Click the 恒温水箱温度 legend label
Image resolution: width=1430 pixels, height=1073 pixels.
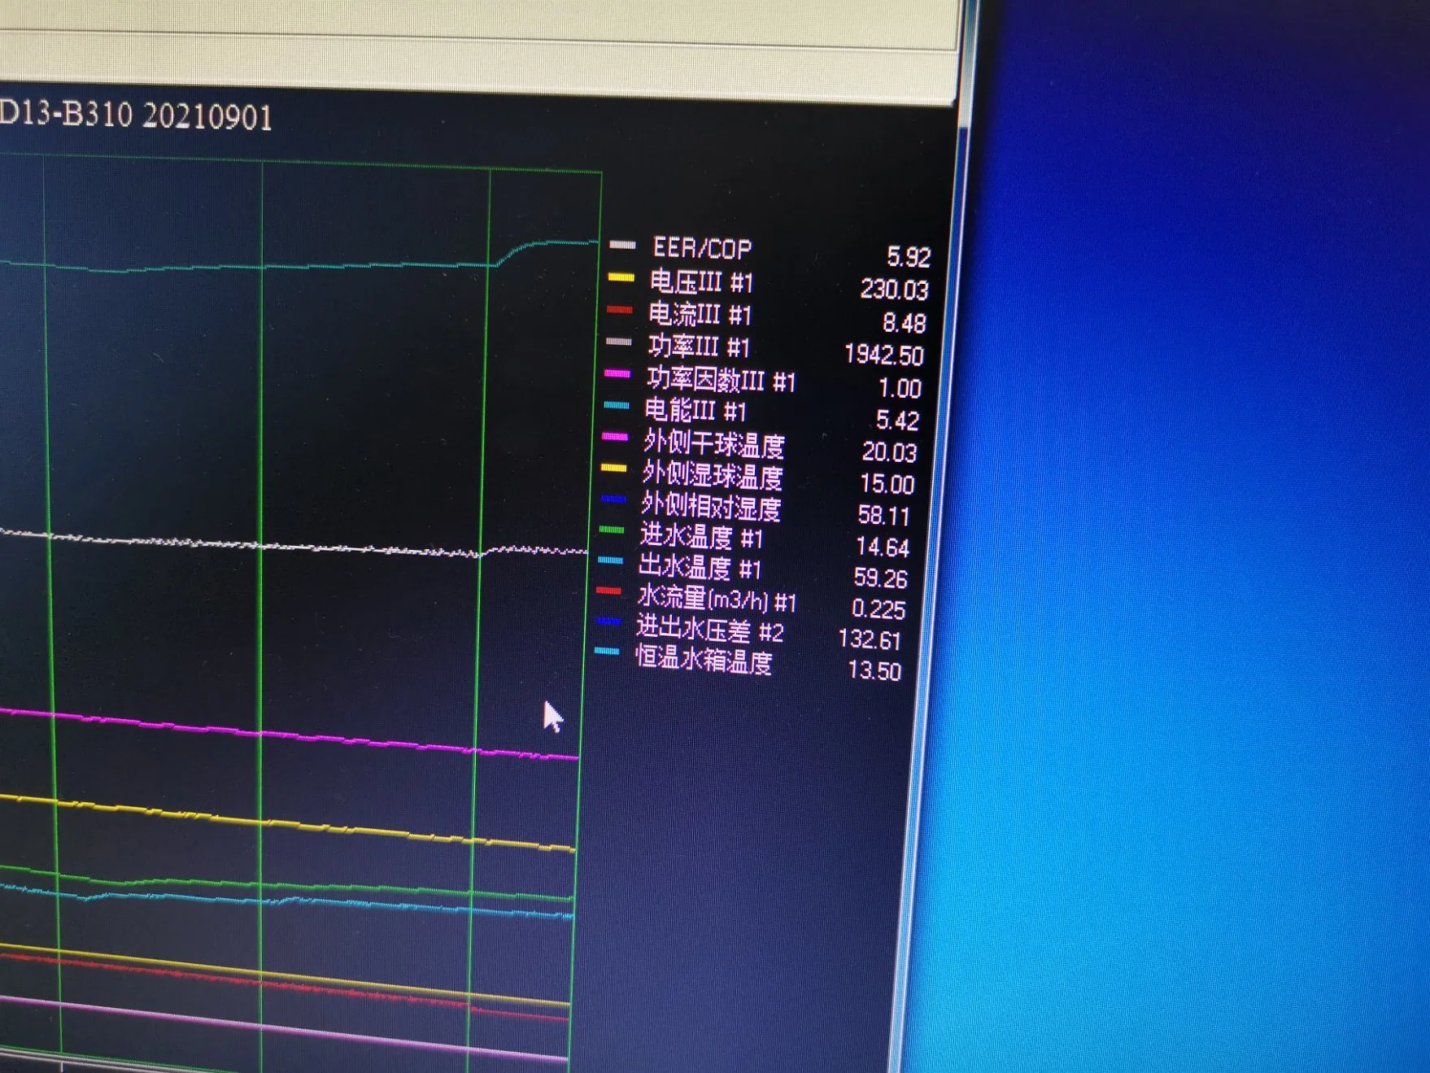pos(703,660)
